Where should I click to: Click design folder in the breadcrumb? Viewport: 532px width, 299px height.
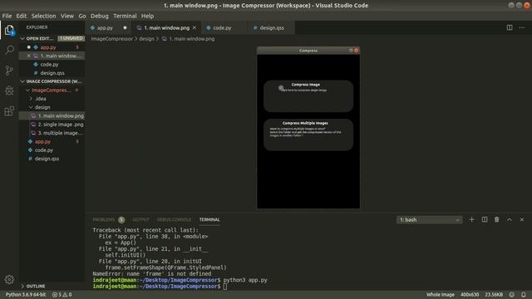point(146,39)
